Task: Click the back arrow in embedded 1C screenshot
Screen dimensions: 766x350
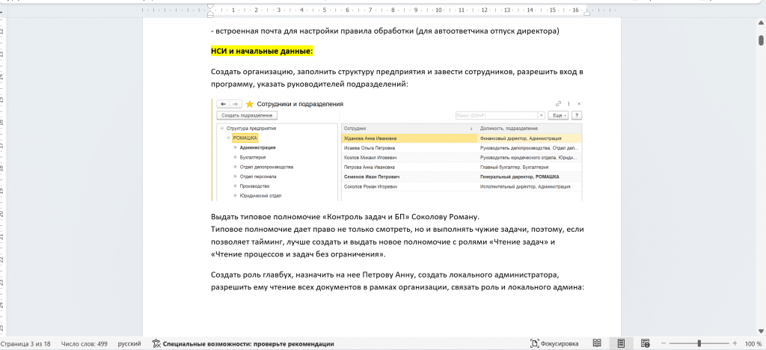Action: coord(223,104)
